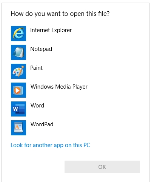Choose "Windows Media Player" label text
151x184 pixels.
pos(59,87)
